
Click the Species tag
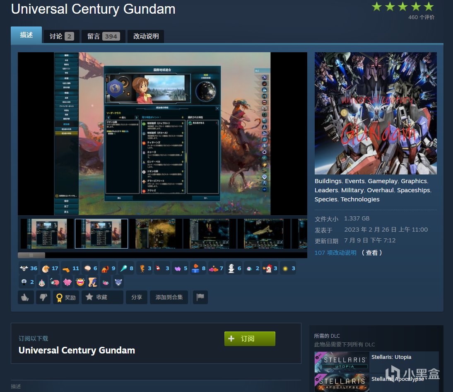pos(325,199)
